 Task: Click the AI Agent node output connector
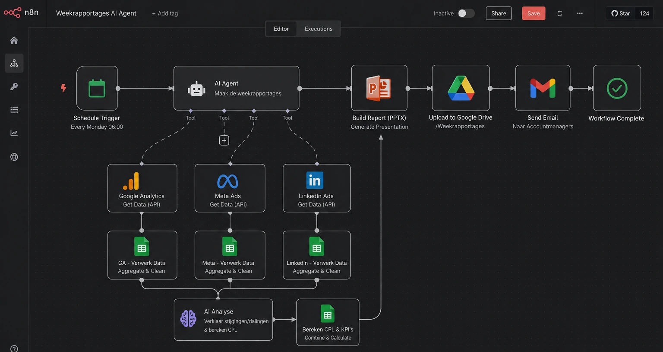pyautogui.click(x=300, y=88)
